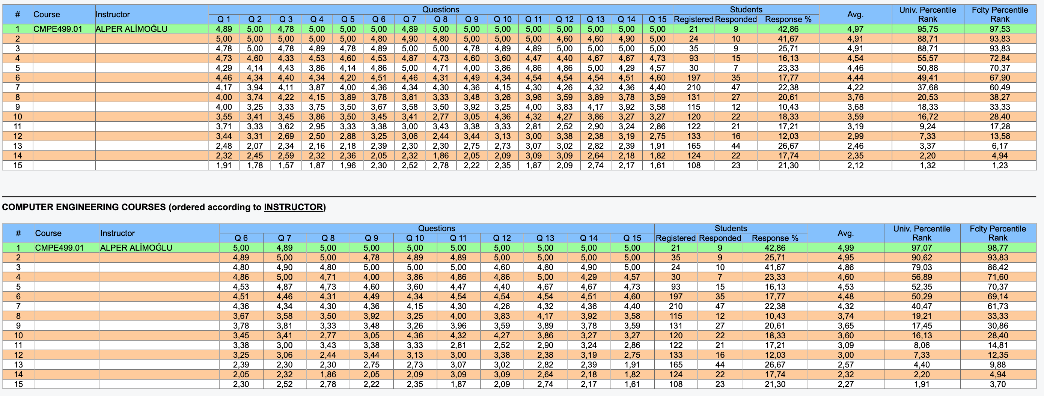This screenshot has width=1044, height=396.
Task: Click CMPE499.01 in the top table
Action: click(x=57, y=29)
